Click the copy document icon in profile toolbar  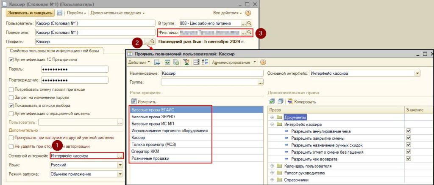point(176,63)
